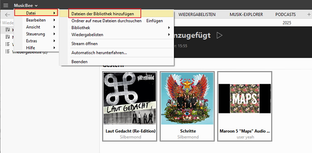Click the arrow beside Extras

tap(54, 41)
